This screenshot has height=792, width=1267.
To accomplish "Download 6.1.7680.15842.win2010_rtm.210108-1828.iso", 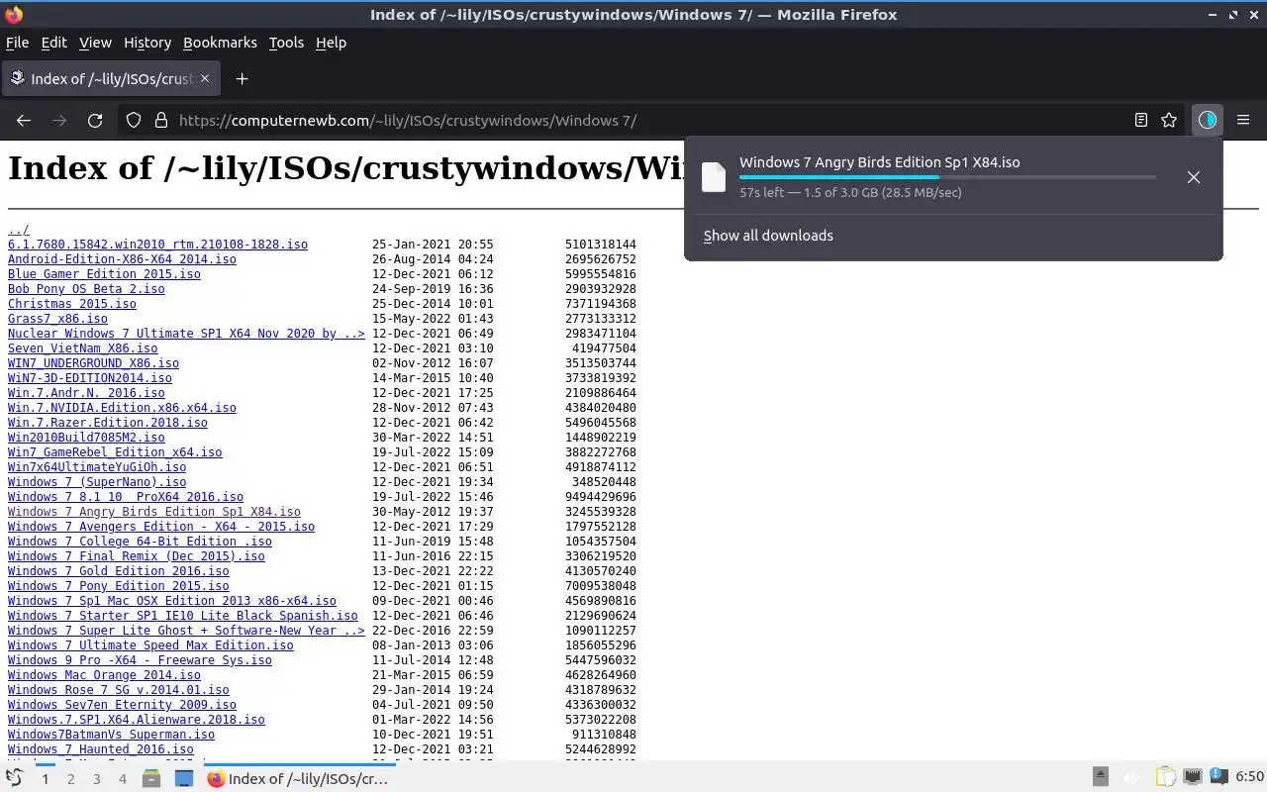I will [x=157, y=245].
